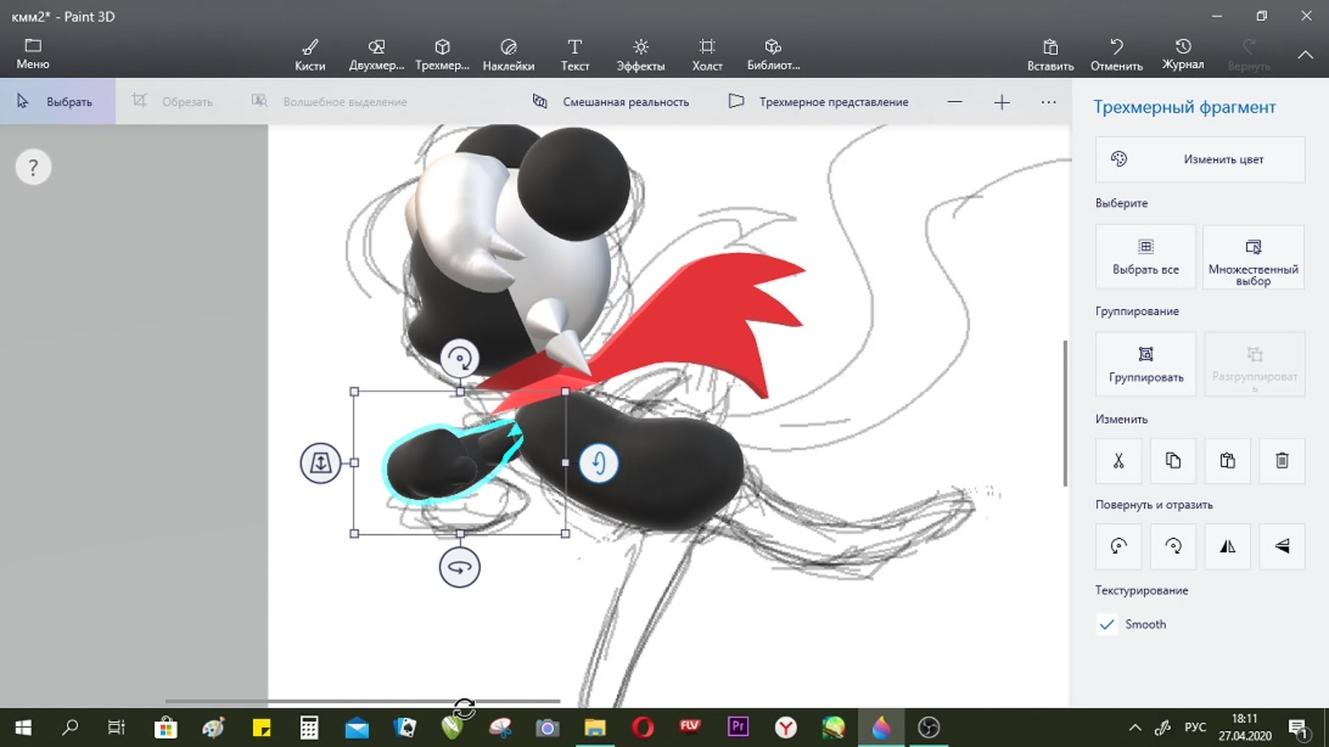Toggle Смешанная реальность mode

click(611, 102)
